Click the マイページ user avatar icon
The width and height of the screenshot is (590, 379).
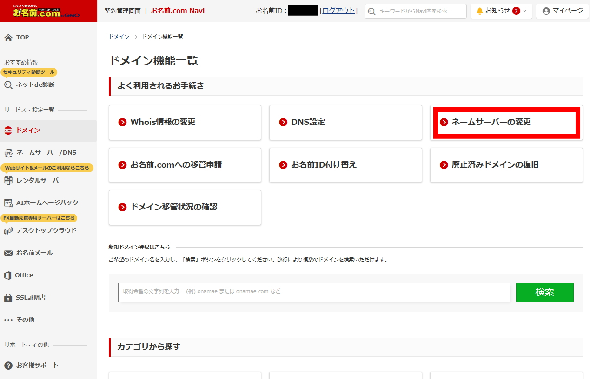546,11
